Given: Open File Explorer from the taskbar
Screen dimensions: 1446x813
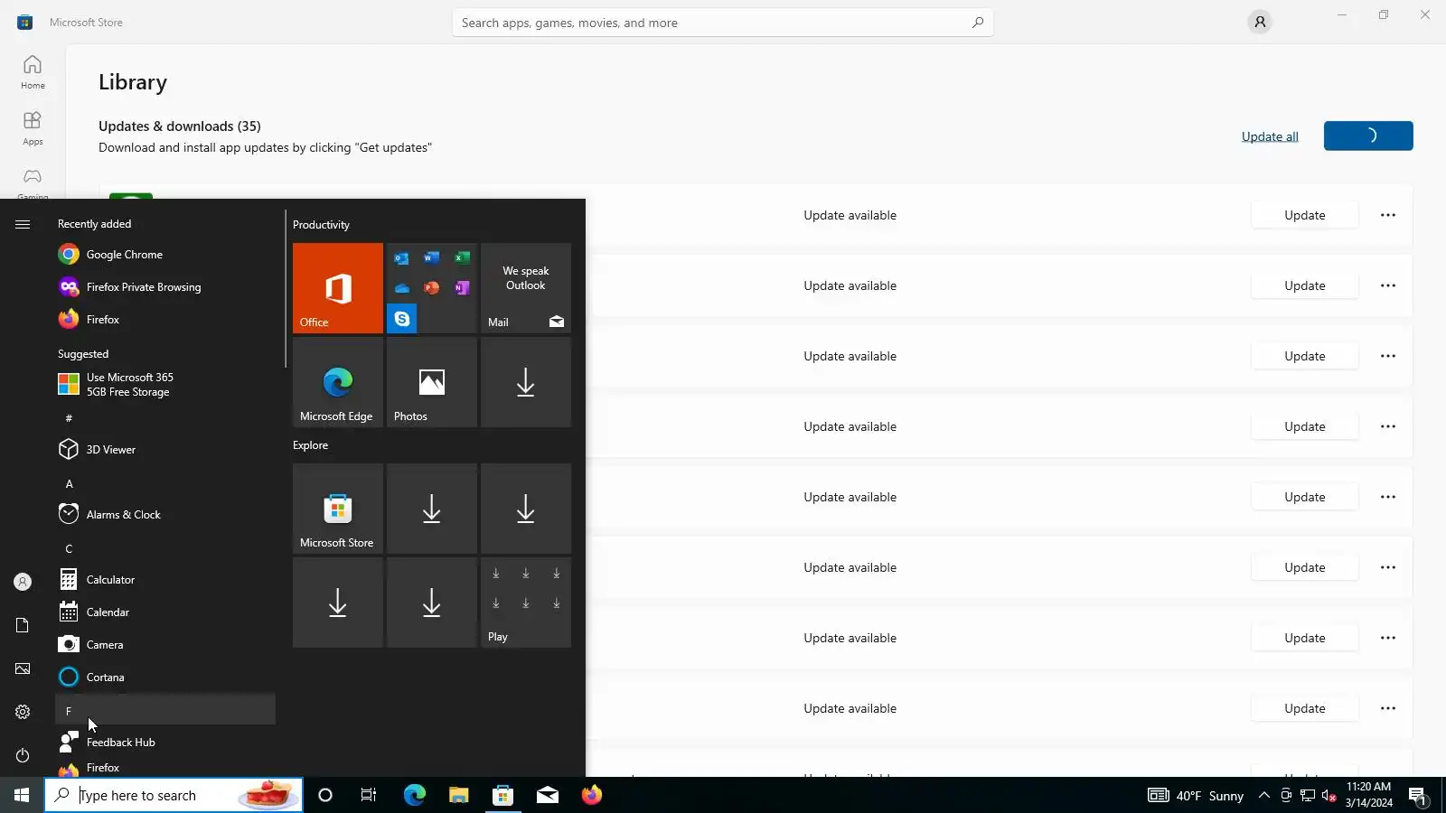Looking at the screenshot, I should click(458, 795).
